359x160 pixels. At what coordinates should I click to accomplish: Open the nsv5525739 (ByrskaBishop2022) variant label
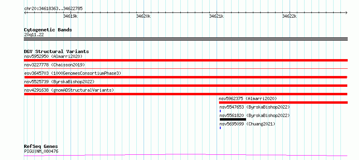click(59, 82)
